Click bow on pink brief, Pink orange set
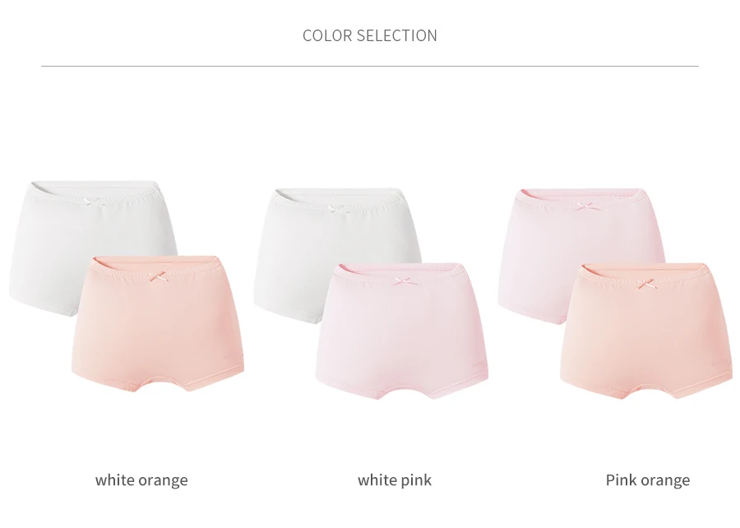 [x=585, y=206]
